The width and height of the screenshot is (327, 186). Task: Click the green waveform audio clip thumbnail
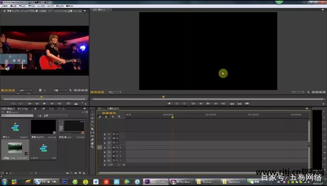(x=15, y=148)
